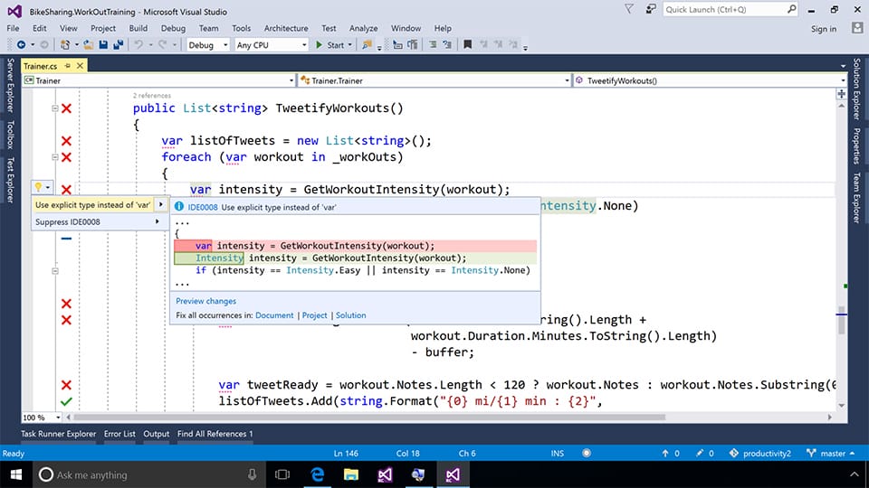
Task: Click the uncomment lines icon
Action: point(446,45)
